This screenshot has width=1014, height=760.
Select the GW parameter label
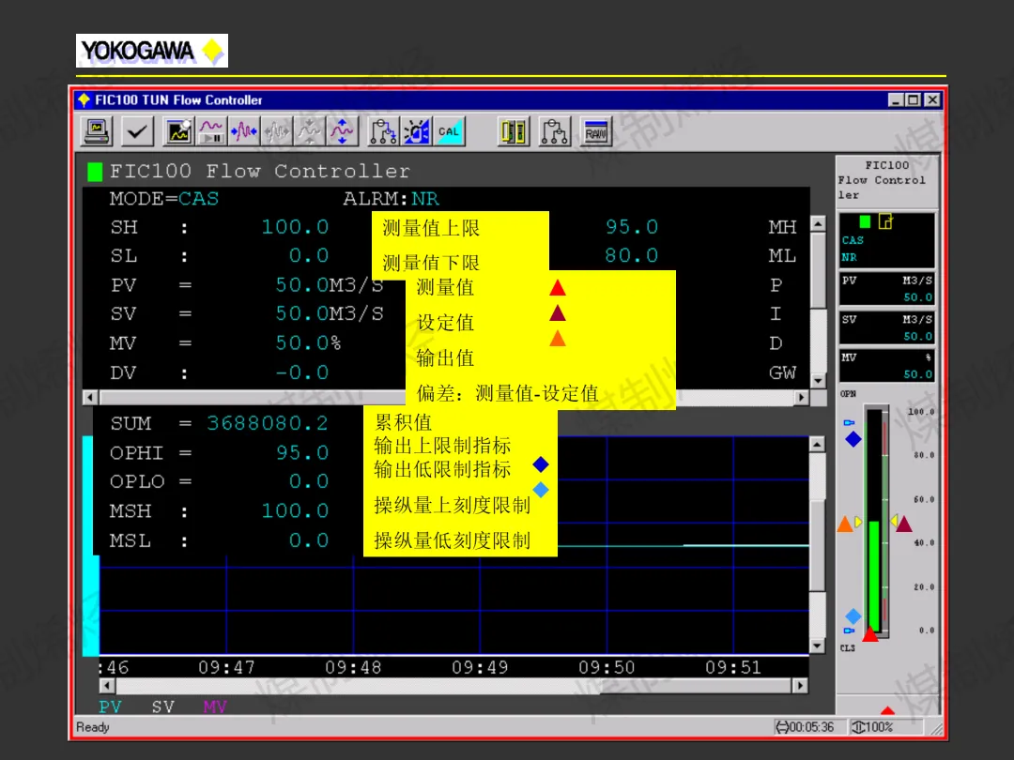(x=782, y=372)
